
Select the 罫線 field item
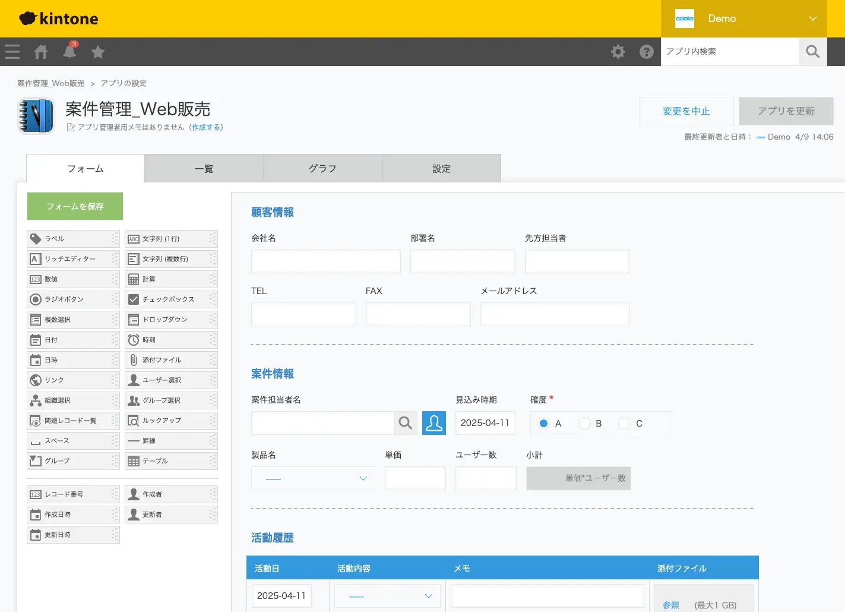coord(171,441)
